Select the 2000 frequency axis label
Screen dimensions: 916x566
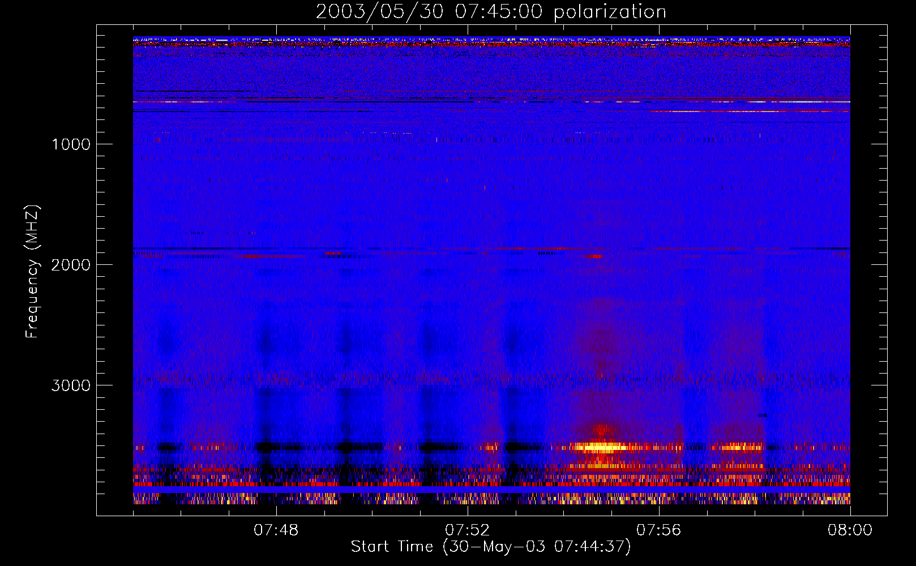point(71,265)
